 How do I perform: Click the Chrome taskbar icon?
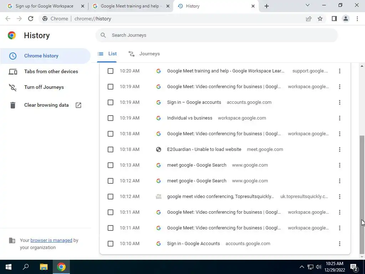pyautogui.click(x=61, y=267)
